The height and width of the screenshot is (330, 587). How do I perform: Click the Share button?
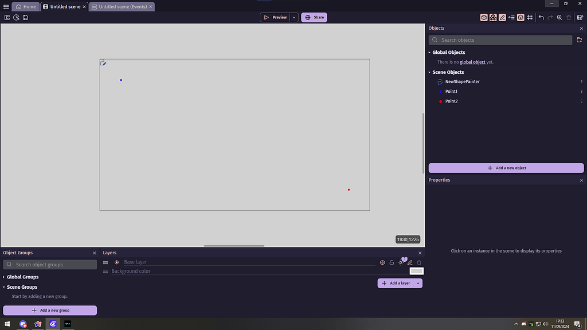coord(314,17)
